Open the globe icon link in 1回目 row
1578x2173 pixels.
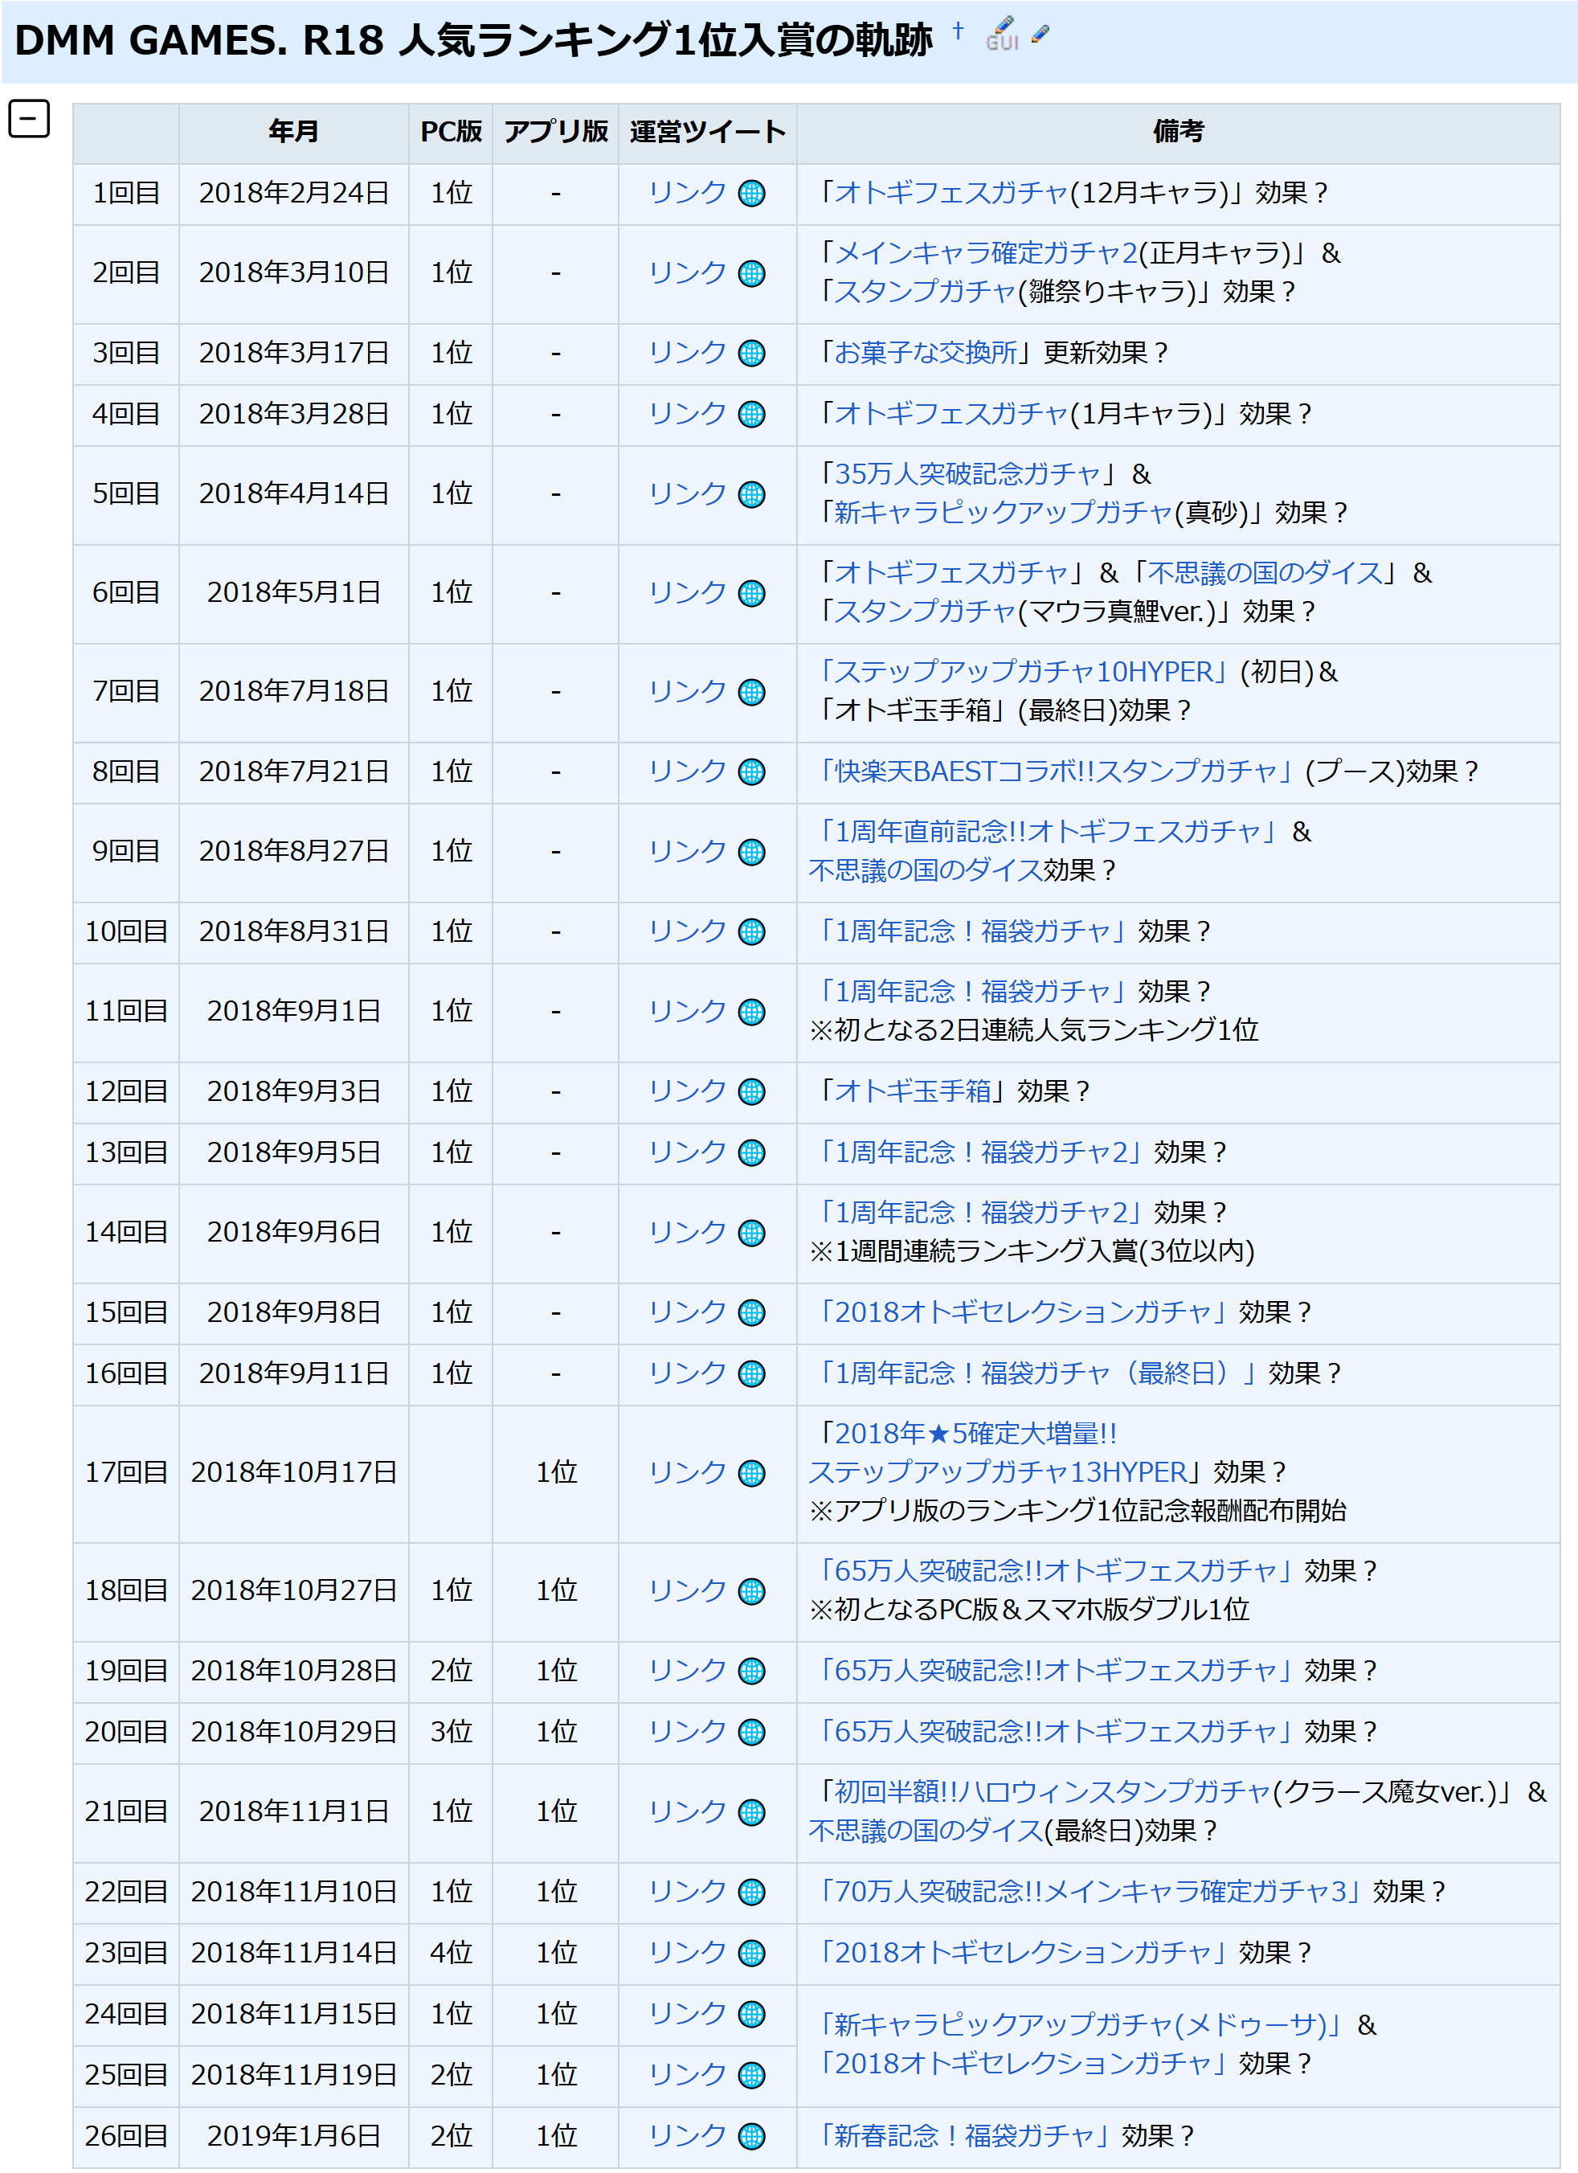tap(752, 194)
